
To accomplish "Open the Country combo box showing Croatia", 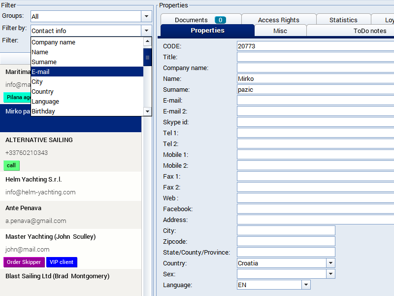I will click(x=330, y=263).
